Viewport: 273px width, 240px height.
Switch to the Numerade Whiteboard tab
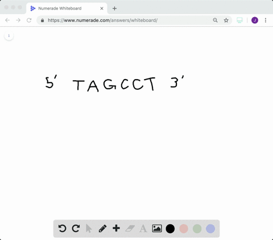(x=67, y=9)
